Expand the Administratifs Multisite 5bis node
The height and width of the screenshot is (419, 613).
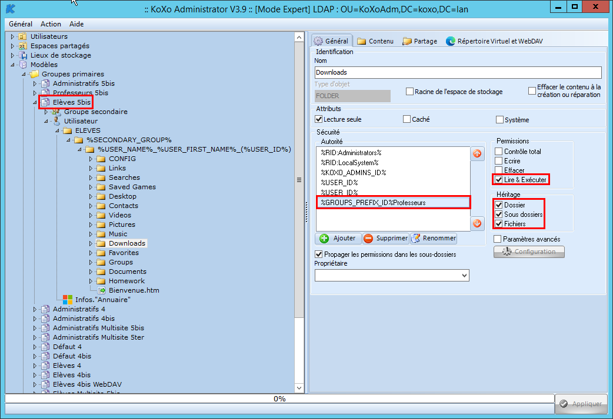point(35,328)
